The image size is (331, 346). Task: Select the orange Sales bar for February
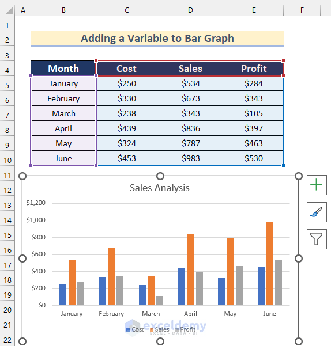point(111,277)
